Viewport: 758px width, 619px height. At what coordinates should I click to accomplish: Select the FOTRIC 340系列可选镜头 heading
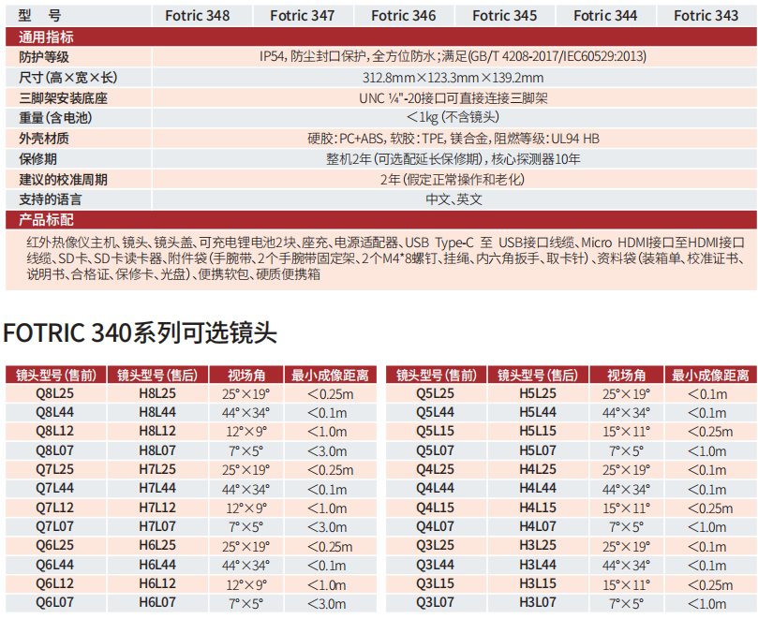point(141,332)
